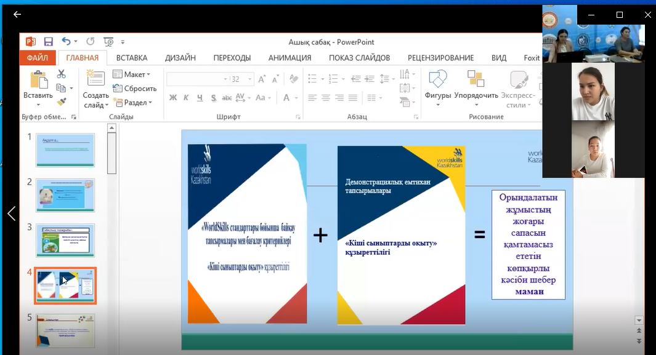Select slide 3 thumbnail in the panel
This screenshot has width=656, height=355.
coord(65,241)
